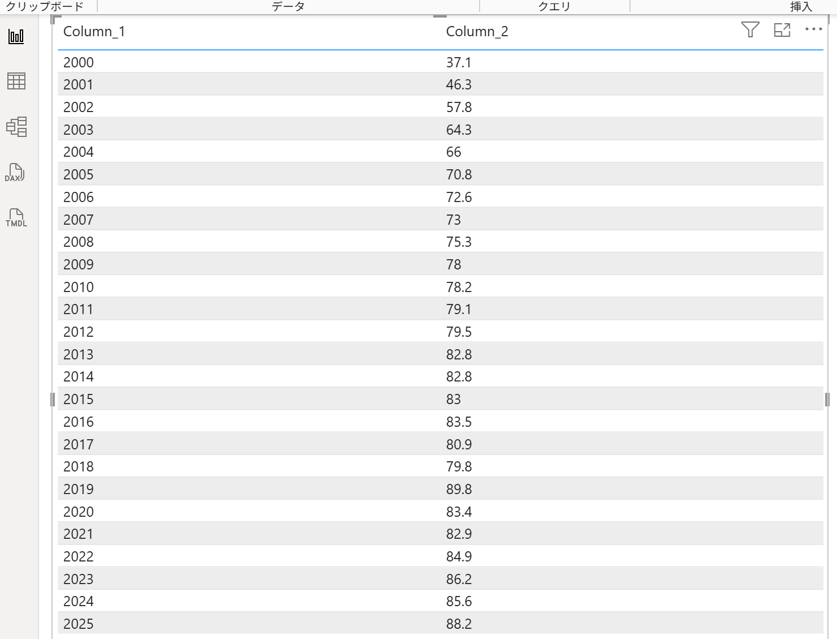Switch to the Table view icon
Viewport: 837px width, 639px height.
[x=16, y=82]
